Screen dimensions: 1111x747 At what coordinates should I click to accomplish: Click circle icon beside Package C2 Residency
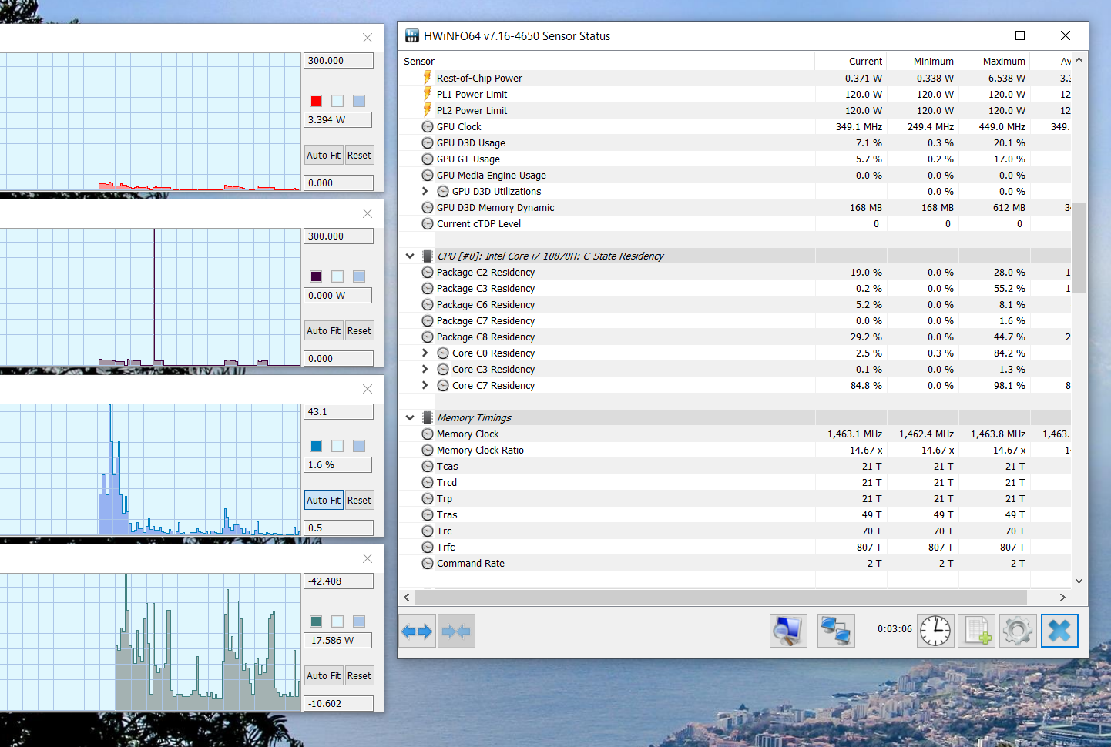coord(428,272)
